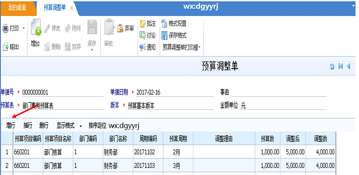Click row 1 调整后 value 5,000.00
Viewport: 359px width, 175px height.
[293, 152]
